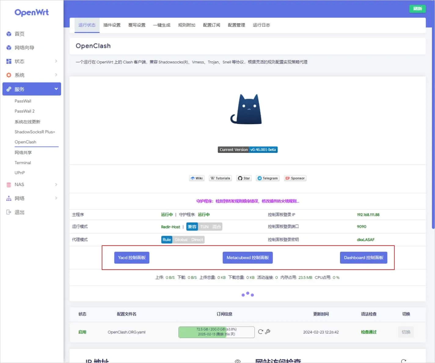Open Yacd 控制面板

132,258
